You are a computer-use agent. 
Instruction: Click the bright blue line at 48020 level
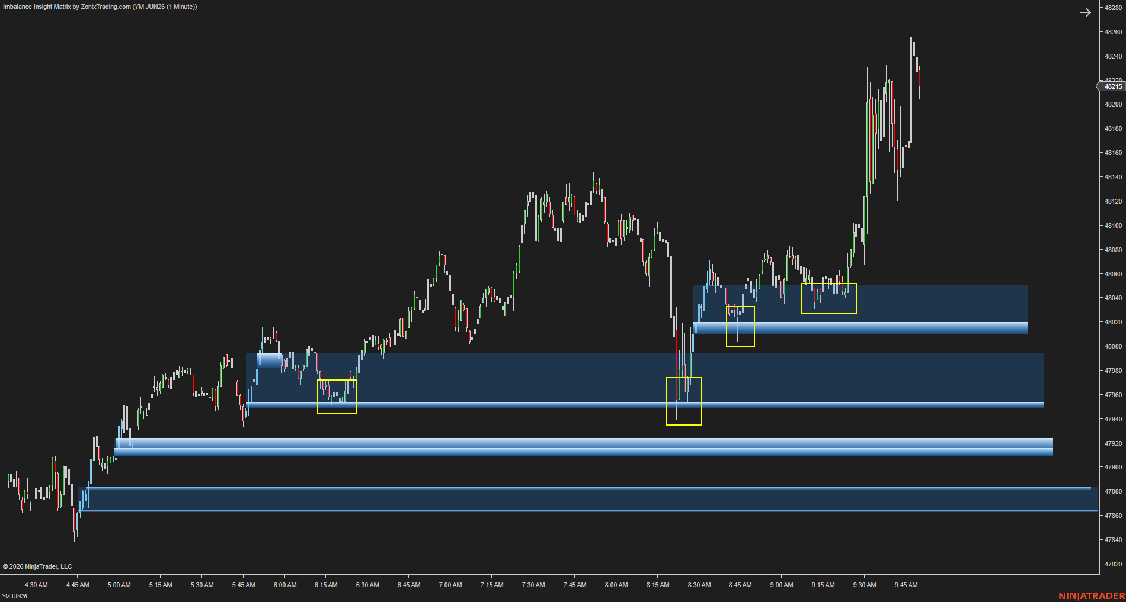tap(861, 328)
